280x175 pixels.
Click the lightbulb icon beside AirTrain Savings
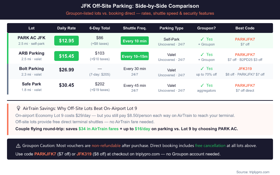point(19,108)
